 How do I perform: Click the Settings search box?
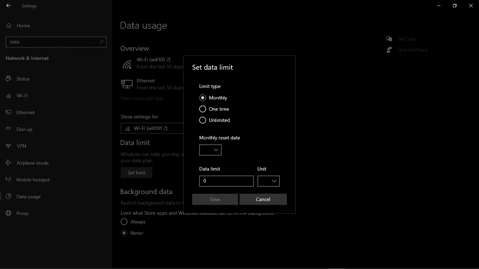[x=56, y=42]
